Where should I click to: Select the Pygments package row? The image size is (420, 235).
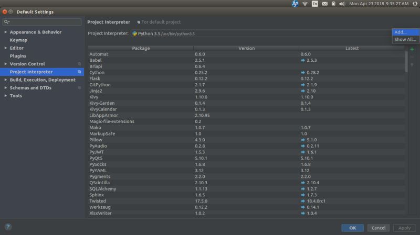246,176
